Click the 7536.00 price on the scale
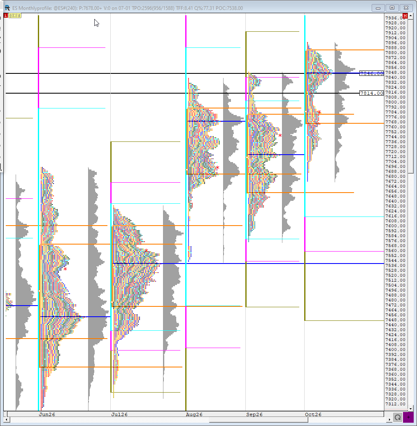 pos(395,266)
